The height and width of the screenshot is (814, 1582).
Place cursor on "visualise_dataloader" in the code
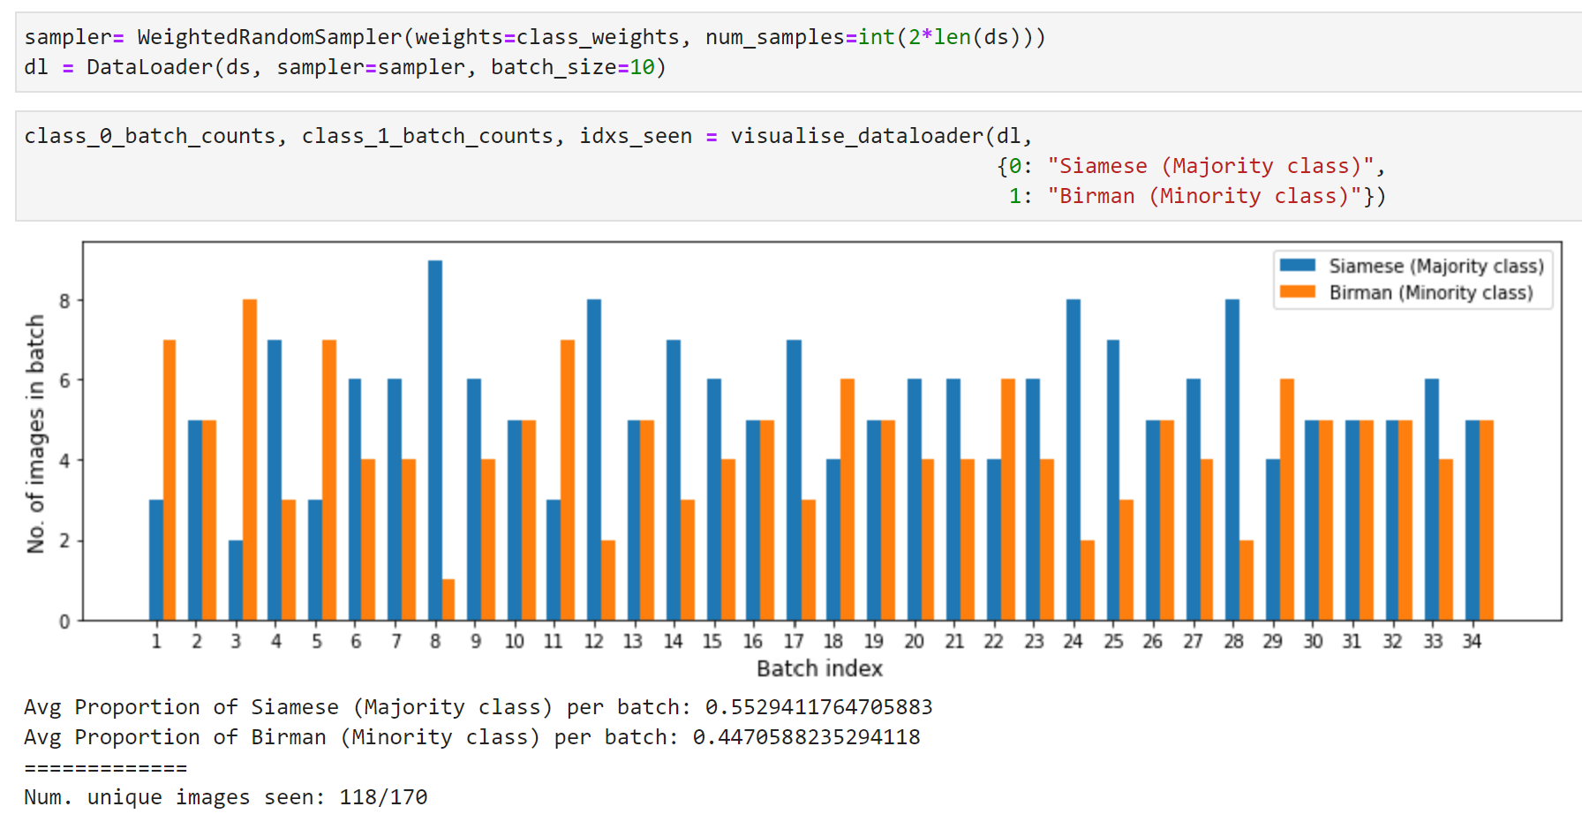pyautogui.click(x=857, y=136)
